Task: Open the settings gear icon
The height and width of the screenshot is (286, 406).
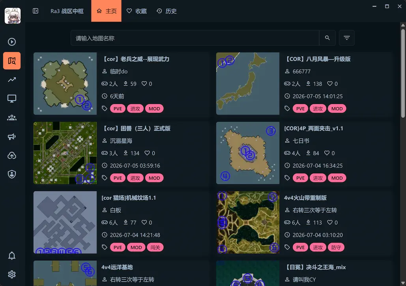Action: pos(12,274)
